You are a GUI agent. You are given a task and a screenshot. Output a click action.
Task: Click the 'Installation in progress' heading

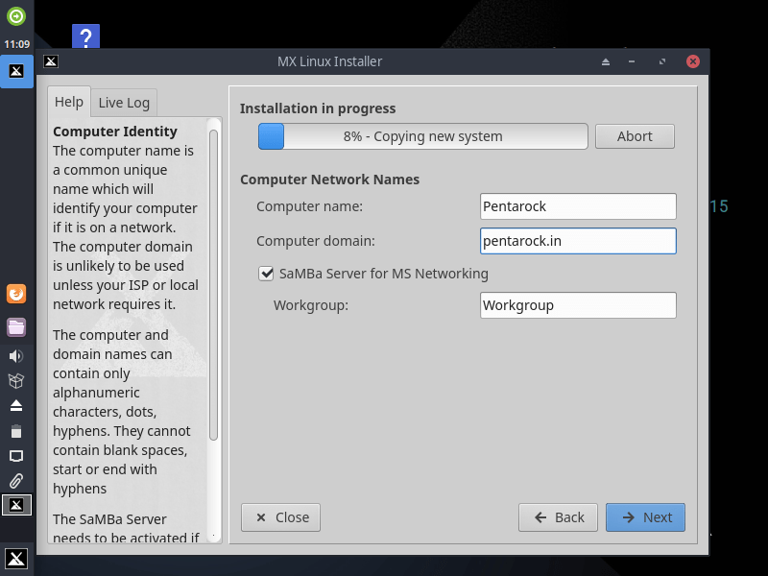click(x=318, y=108)
